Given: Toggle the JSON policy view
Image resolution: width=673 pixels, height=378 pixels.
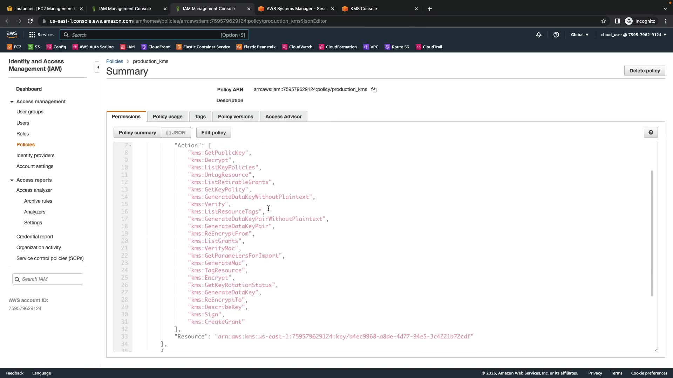Looking at the screenshot, I should point(176,133).
